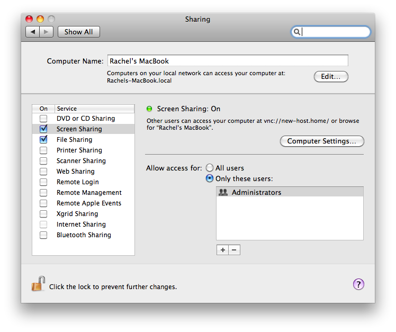396x332 pixels.
Task: Select the Scanner Sharing service row
Action: [83, 160]
